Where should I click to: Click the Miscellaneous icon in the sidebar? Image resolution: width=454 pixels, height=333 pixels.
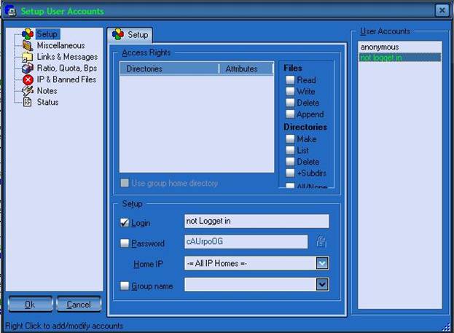28,45
